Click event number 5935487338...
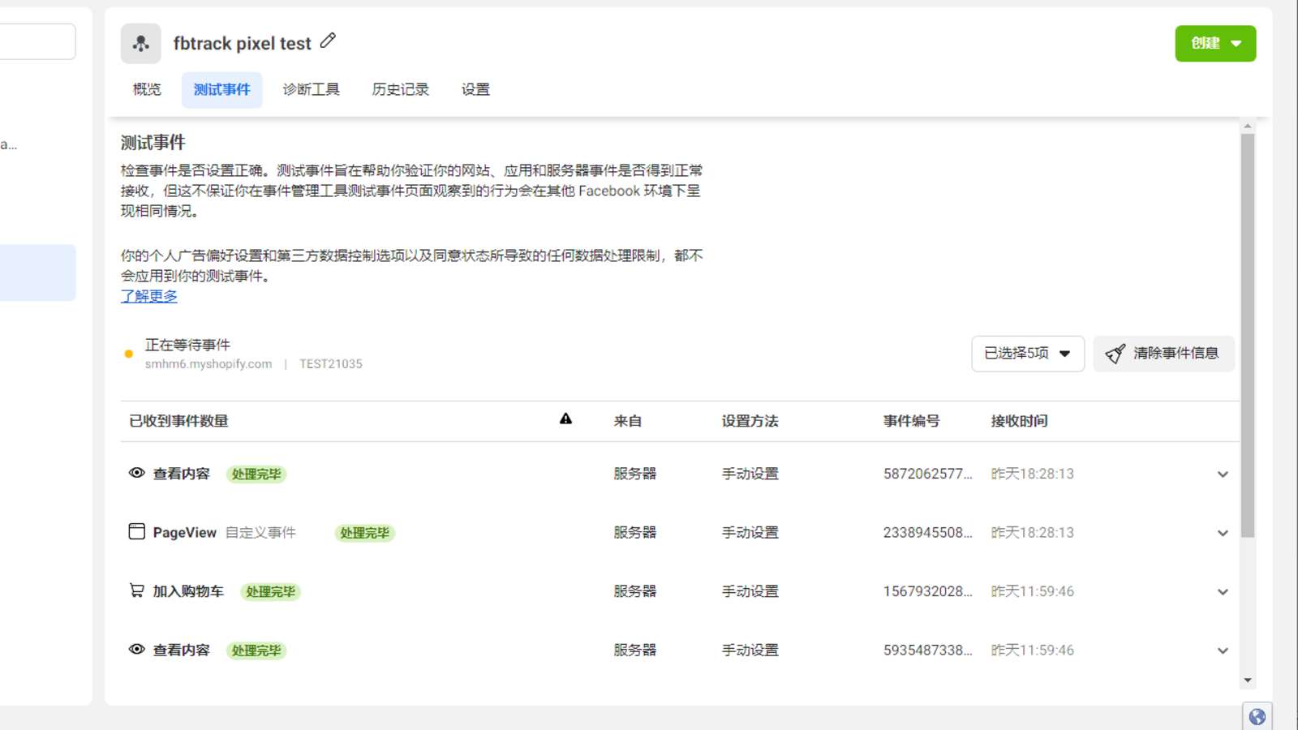Viewport: 1298px width, 730px height. (x=927, y=650)
